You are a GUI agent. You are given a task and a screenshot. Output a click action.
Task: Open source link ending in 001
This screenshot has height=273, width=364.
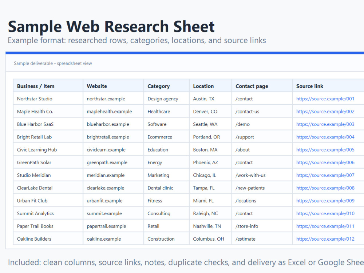pyautogui.click(x=325, y=99)
